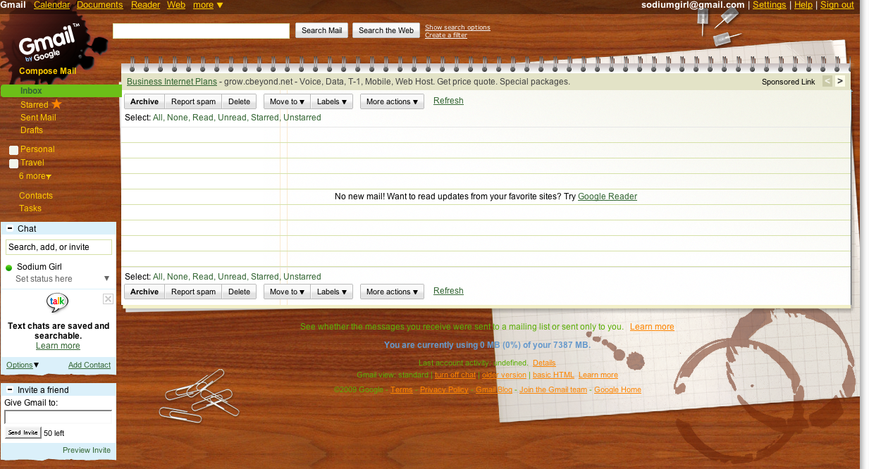Open Help
The width and height of the screenshot is (869, 469).
click(x=803, y=5)
